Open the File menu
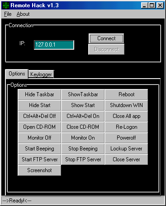This screenshot has width=166, height=206. pos(8,14)
